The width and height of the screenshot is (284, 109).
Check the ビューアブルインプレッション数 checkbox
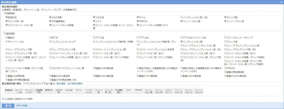tap(181, 45)
